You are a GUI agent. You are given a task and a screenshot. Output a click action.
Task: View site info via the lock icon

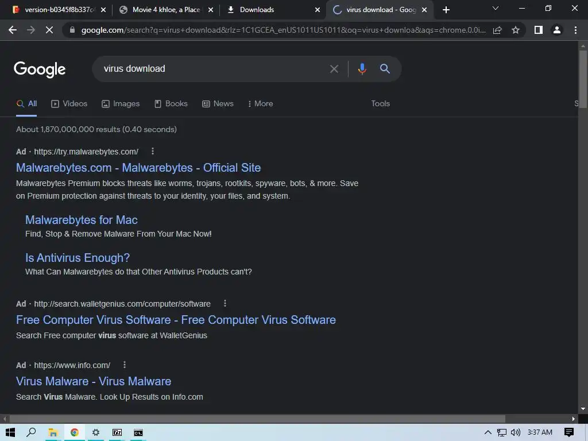tap(72, 30)
